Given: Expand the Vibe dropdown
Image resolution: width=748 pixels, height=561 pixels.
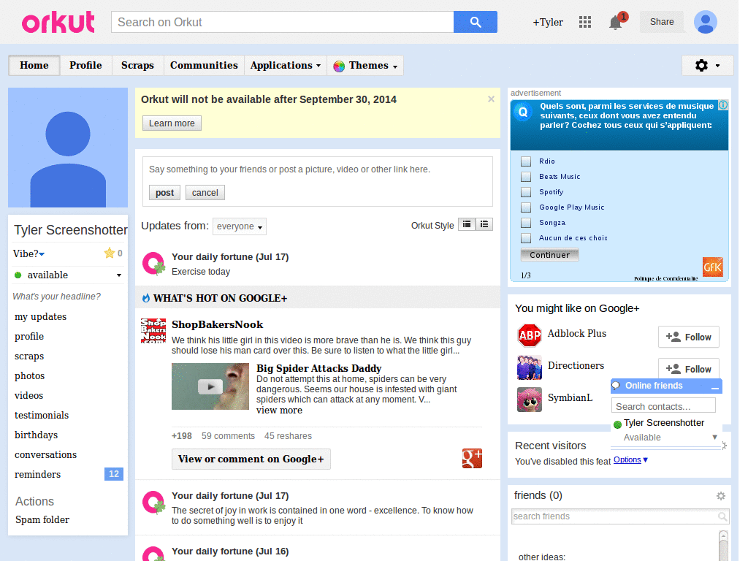Looking at the screenshot, I should 42,253.
